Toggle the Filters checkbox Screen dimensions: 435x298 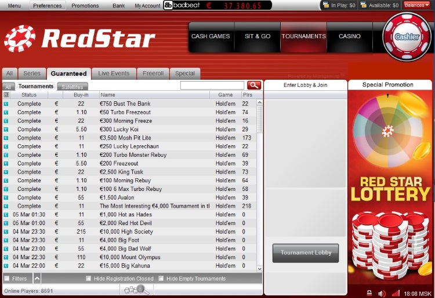pyautogui.click(x=7, y=278)
